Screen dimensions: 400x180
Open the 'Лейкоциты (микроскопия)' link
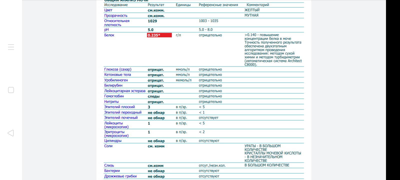pyautogui.click(x=116, y=125)
